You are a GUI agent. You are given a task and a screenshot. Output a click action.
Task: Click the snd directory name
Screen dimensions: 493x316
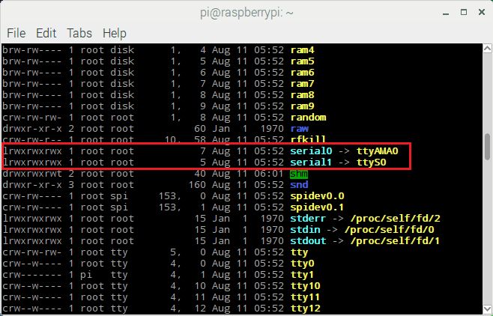point(300,185)
